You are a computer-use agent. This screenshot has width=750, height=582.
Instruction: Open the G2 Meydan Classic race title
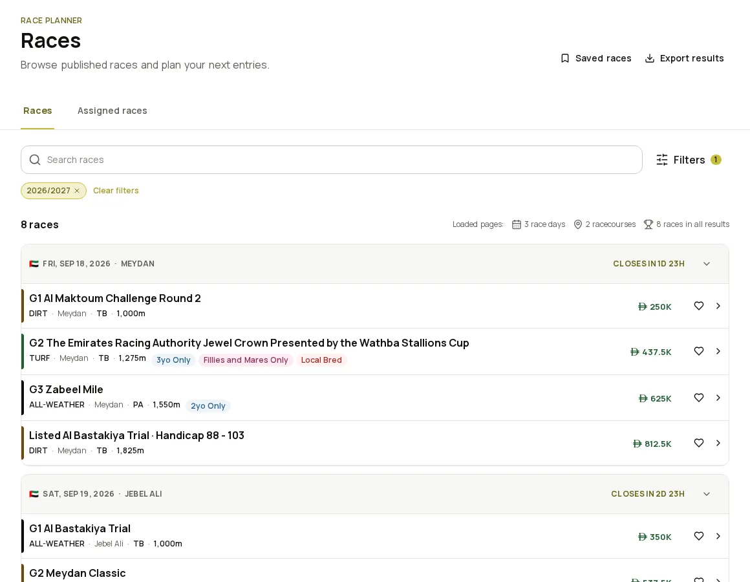point(78,574)
